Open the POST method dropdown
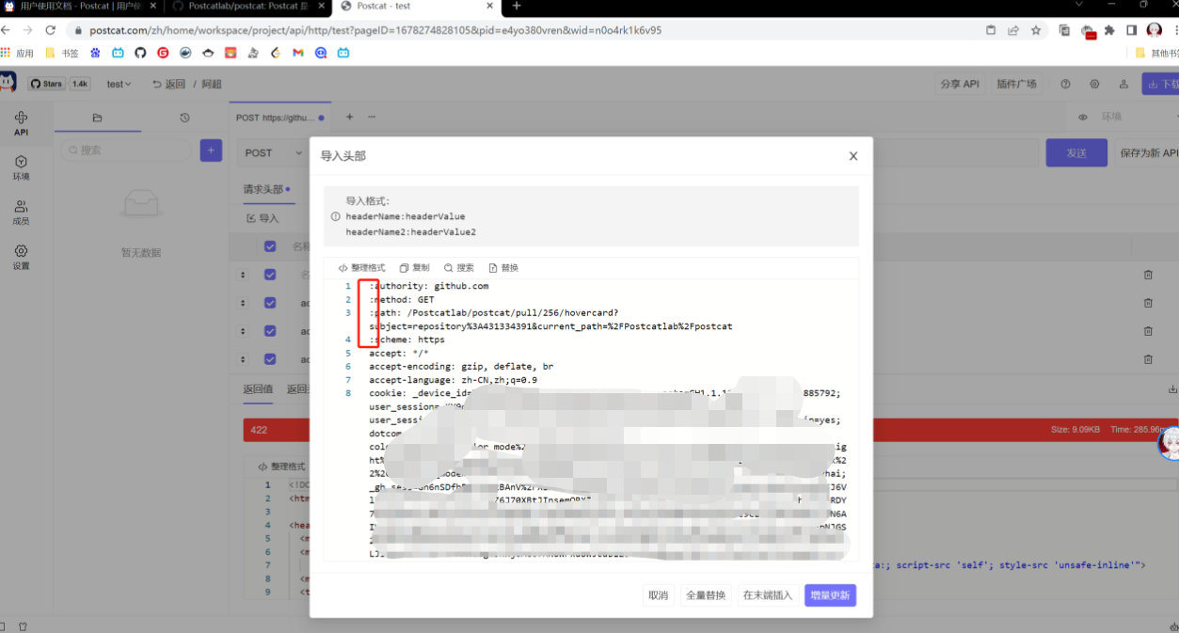Viewport: 1179px width, 633px height. coord(274,152)
